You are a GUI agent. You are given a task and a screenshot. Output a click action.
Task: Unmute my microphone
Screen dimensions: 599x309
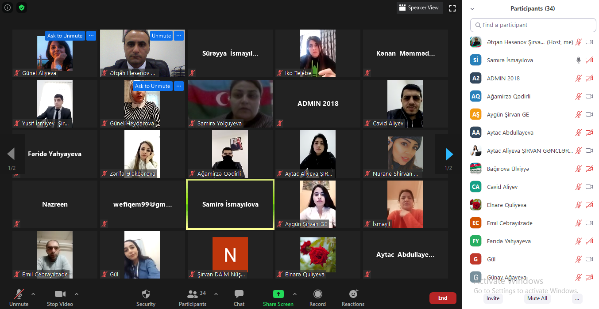click(19, 298)
